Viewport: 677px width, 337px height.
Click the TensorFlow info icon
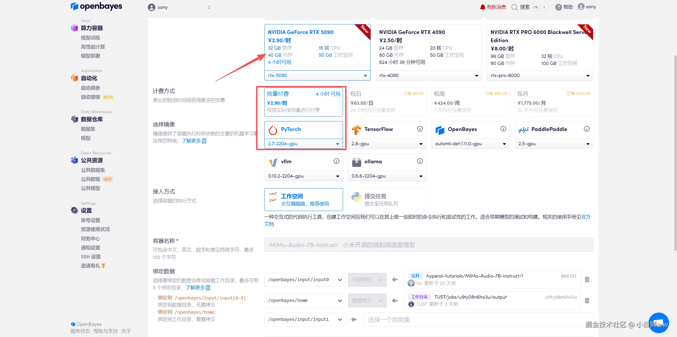point(420,129)
